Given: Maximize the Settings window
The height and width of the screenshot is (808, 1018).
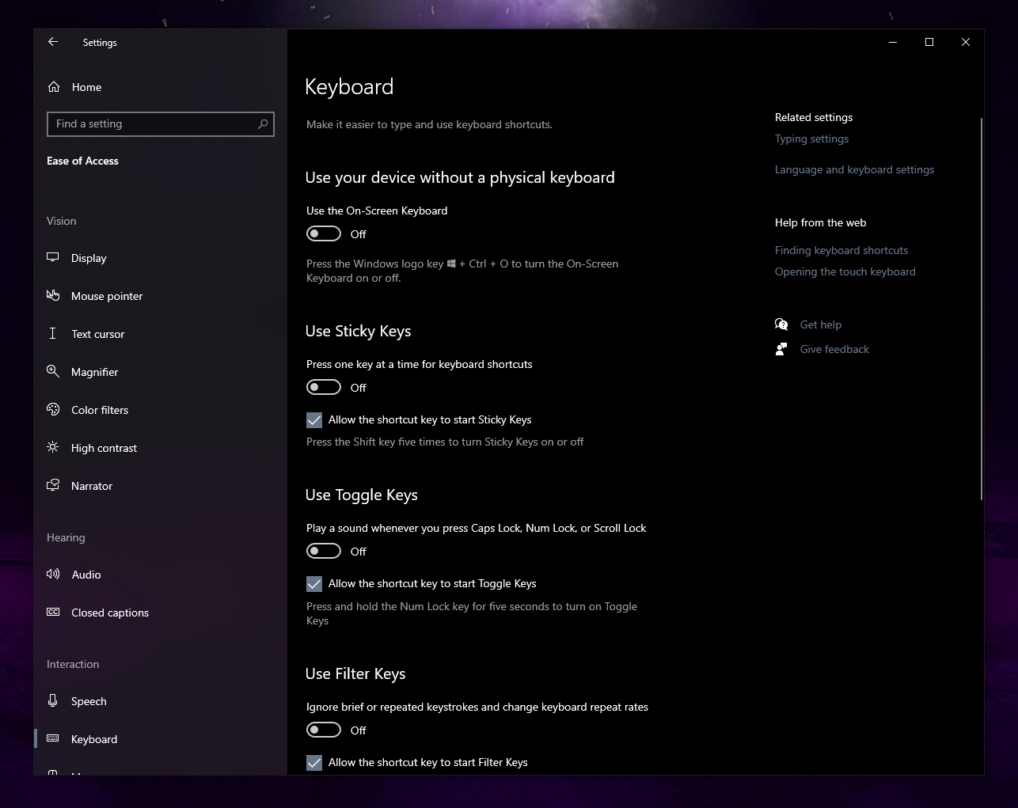Looking at the screenshot, I should (x=929, y=42).
